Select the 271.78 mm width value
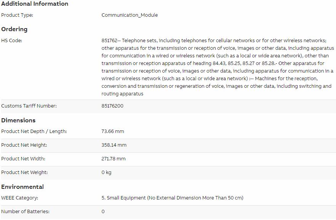Screen dimensions: 336x220 click(x=114, y=159)
